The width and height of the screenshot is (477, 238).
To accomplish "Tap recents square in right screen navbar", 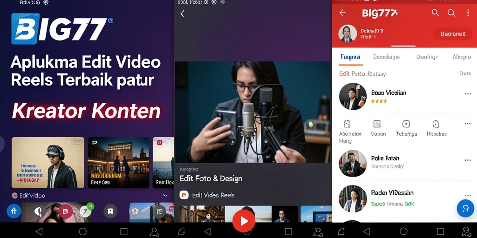I will [441, 231].
